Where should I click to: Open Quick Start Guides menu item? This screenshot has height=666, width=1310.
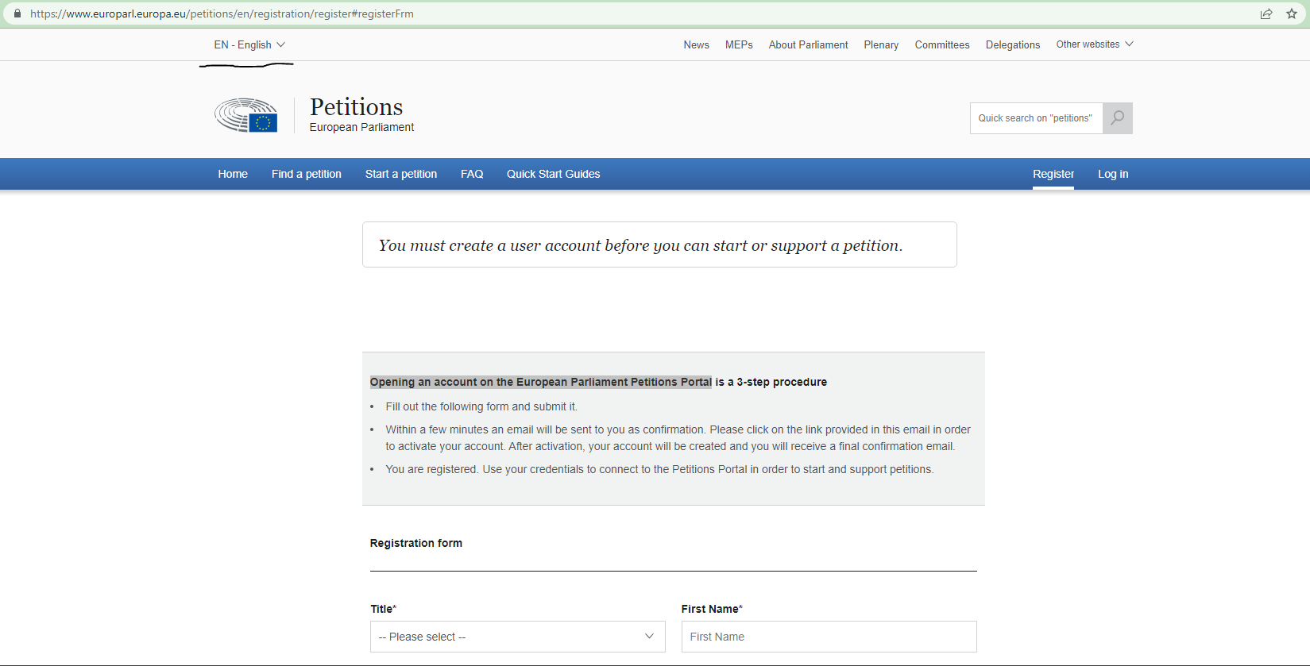click(x=554, y=174)
